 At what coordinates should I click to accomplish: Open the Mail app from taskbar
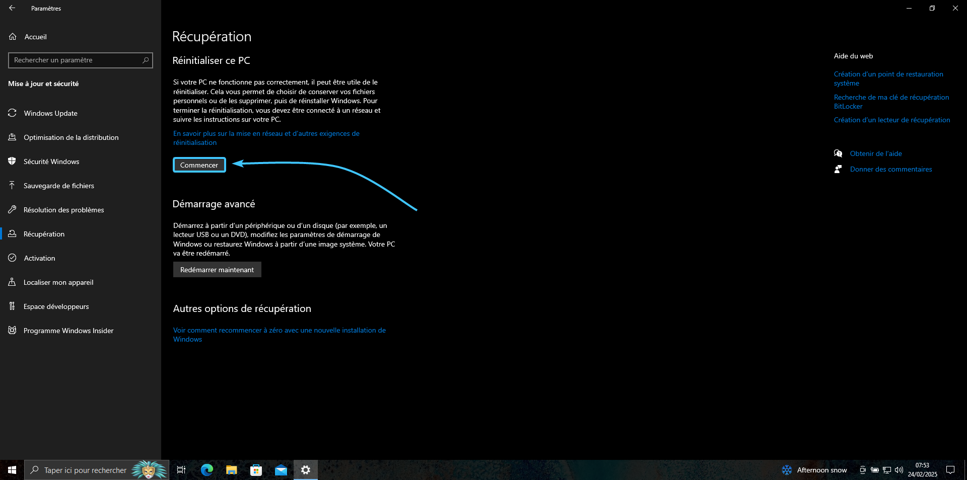pyautogui.click(x=281, y=470)
